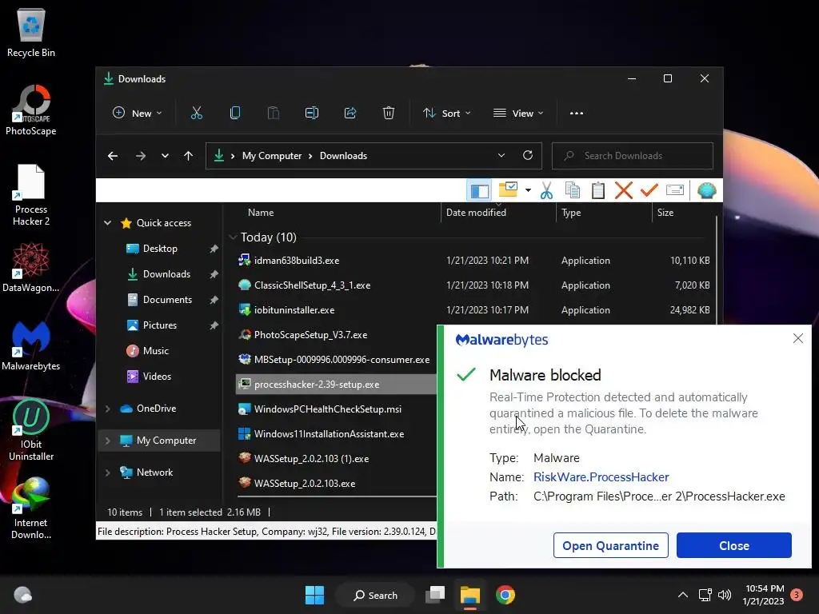Click the Share icon in Explorer toolbar
The height and width of the screenshot is (614, 819).
tap(350, 113)
